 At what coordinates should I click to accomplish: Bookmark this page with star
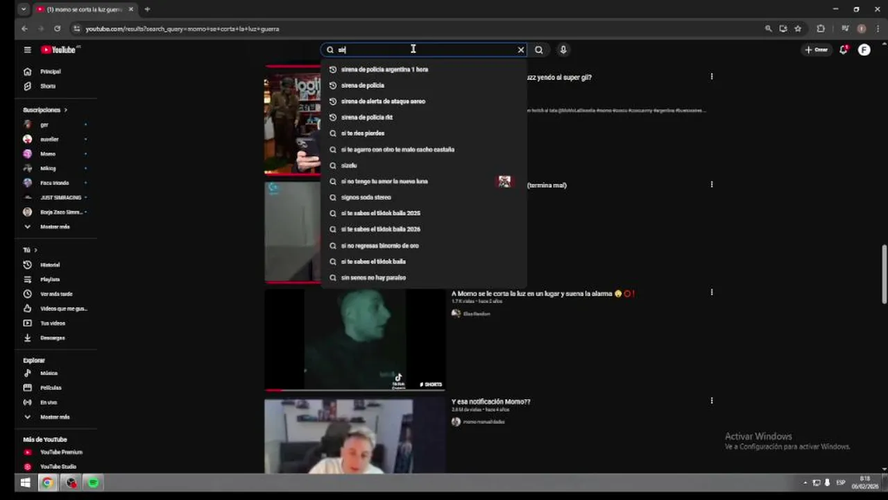point(798,28)
